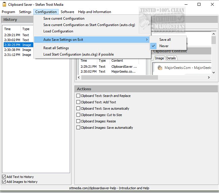Open the Settings menu

[x=25, y=12]
